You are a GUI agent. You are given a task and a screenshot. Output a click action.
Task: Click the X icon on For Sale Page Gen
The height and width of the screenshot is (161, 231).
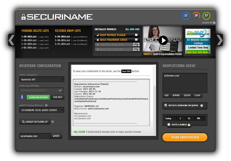98,45
